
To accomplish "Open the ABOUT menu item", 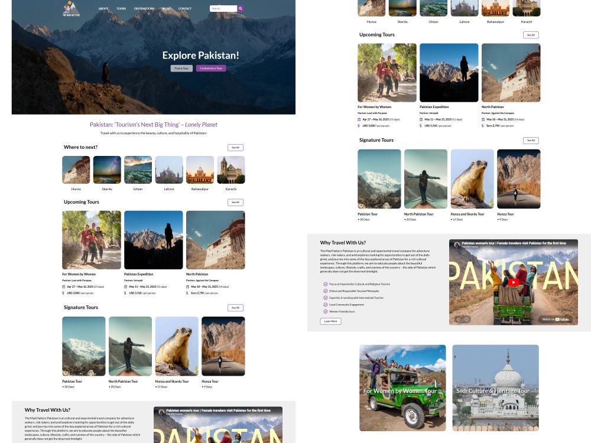I will 103,9.
